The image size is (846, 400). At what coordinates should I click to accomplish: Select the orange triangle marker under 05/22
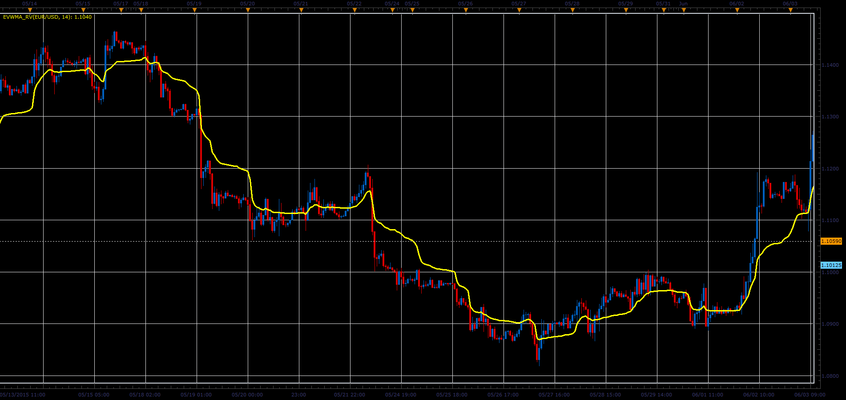tap(355, 10)
